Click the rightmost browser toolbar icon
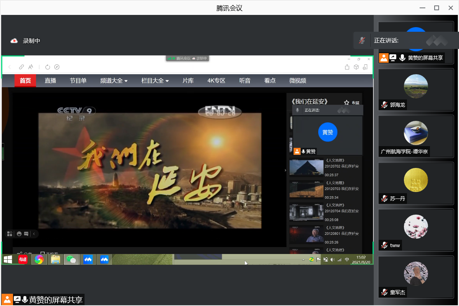The width and height of the screenshot is (459, 306). point(365,67)
